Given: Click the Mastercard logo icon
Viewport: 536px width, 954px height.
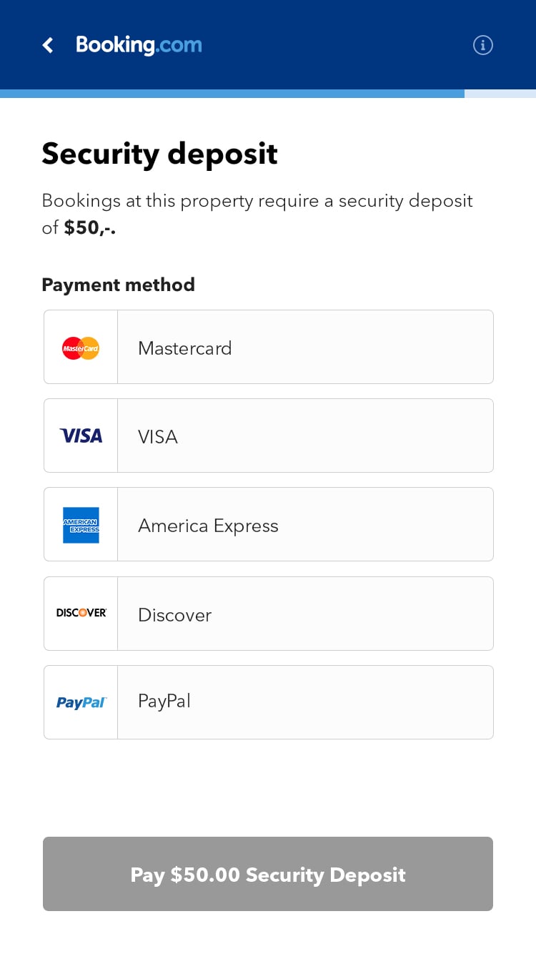Looking at the screenshot, I should (81, 348).
